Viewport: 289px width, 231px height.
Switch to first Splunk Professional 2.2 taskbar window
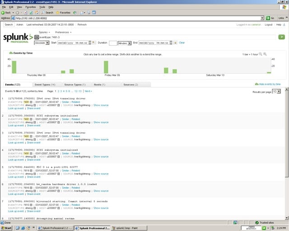click(x=55, y=228)
